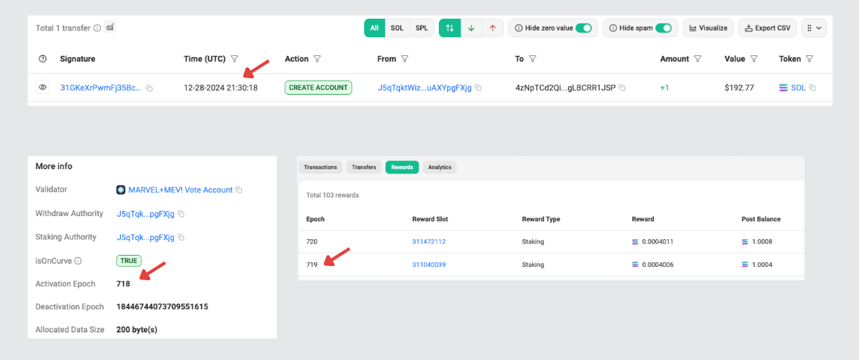859x360 pixels.
Task: Open the Value column filter
Action: click(x=754, y=59)
